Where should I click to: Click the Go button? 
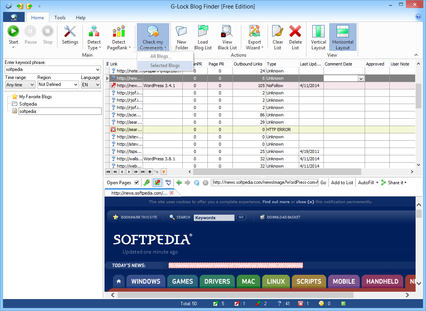(323, 183)
